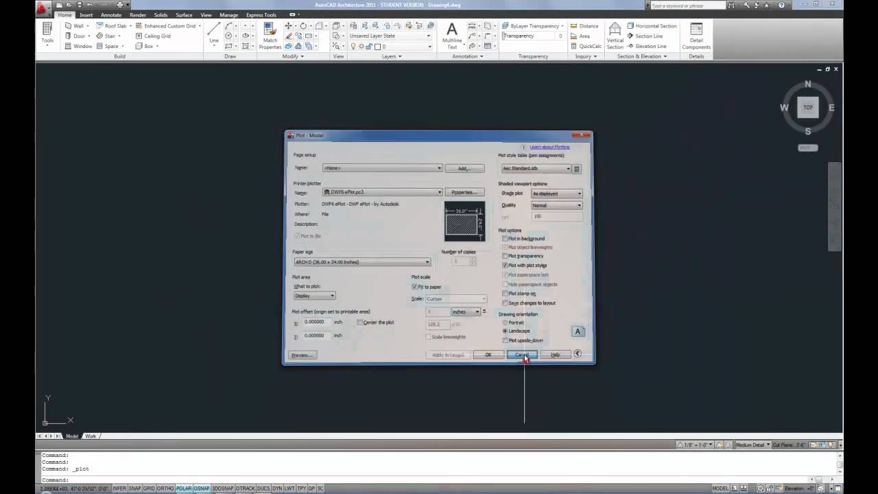
Task: Click Preview... button
Action: pos(302,355)
